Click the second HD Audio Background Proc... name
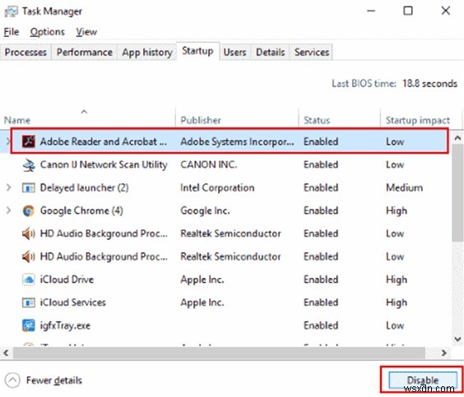 pos(104,257)
